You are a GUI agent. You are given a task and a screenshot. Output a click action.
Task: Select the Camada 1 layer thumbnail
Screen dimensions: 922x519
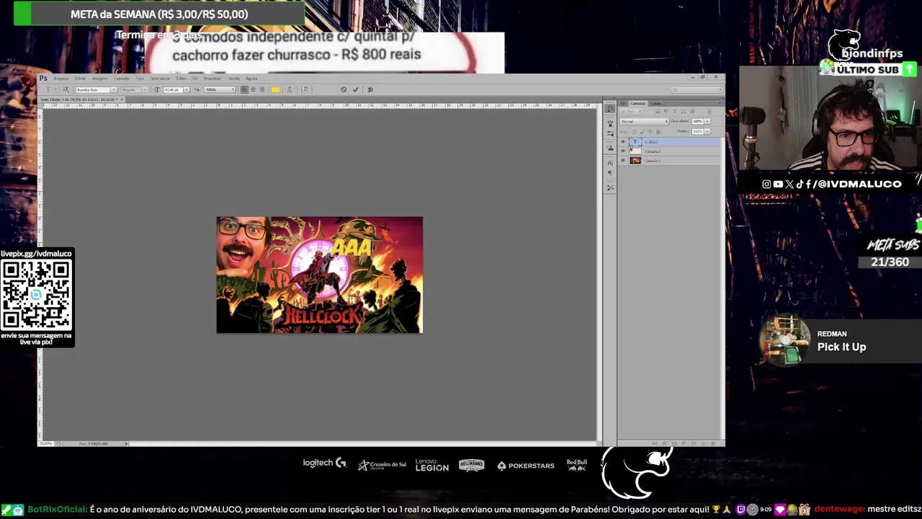pyautogui.click(x=635, y=161)
